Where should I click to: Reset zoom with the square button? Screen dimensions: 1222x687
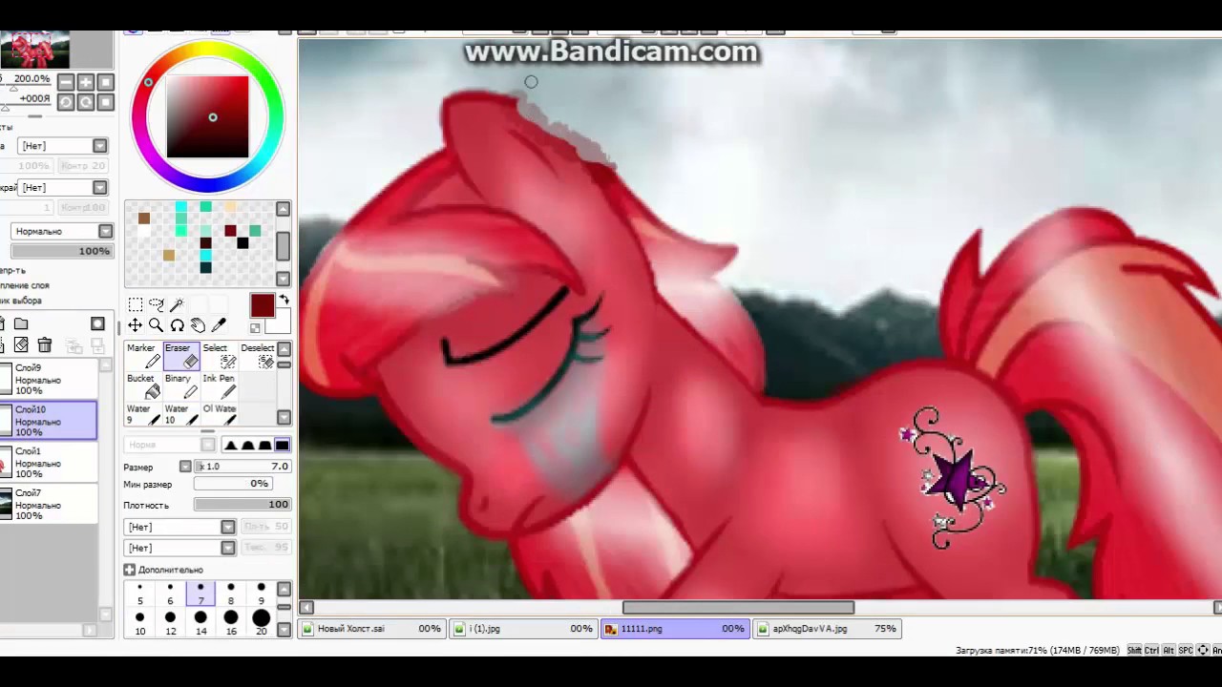[106, 82]
